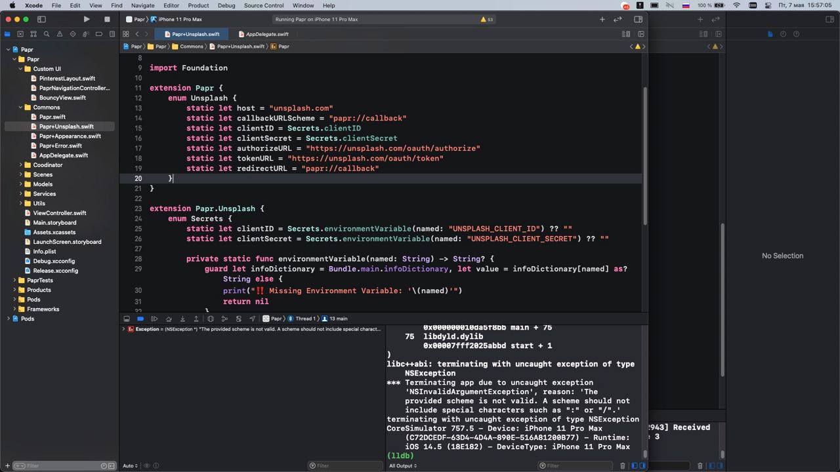Collapse the Papr project root
840x472 pixels.
[x=8, y=50]
